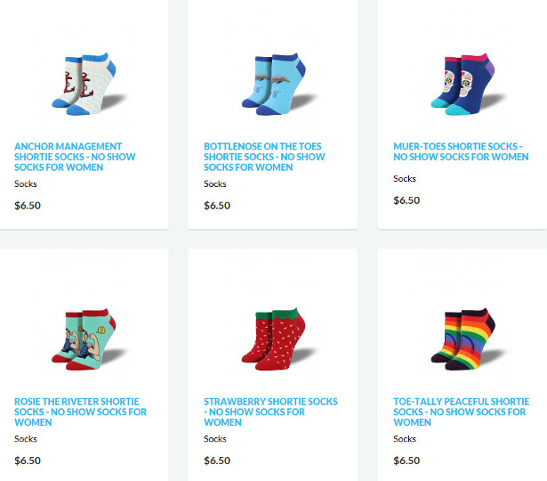Click Socks category under Bottlenose product
This screenshot has width=547, height=481.
coord(215,184)
